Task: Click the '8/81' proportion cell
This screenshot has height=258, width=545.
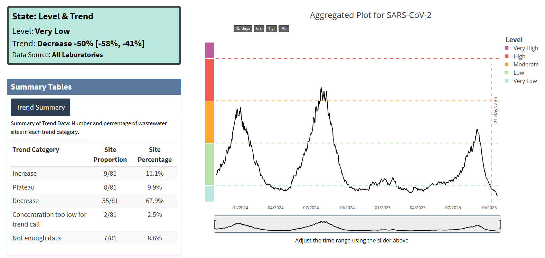Action: click(x=110, y=187)
